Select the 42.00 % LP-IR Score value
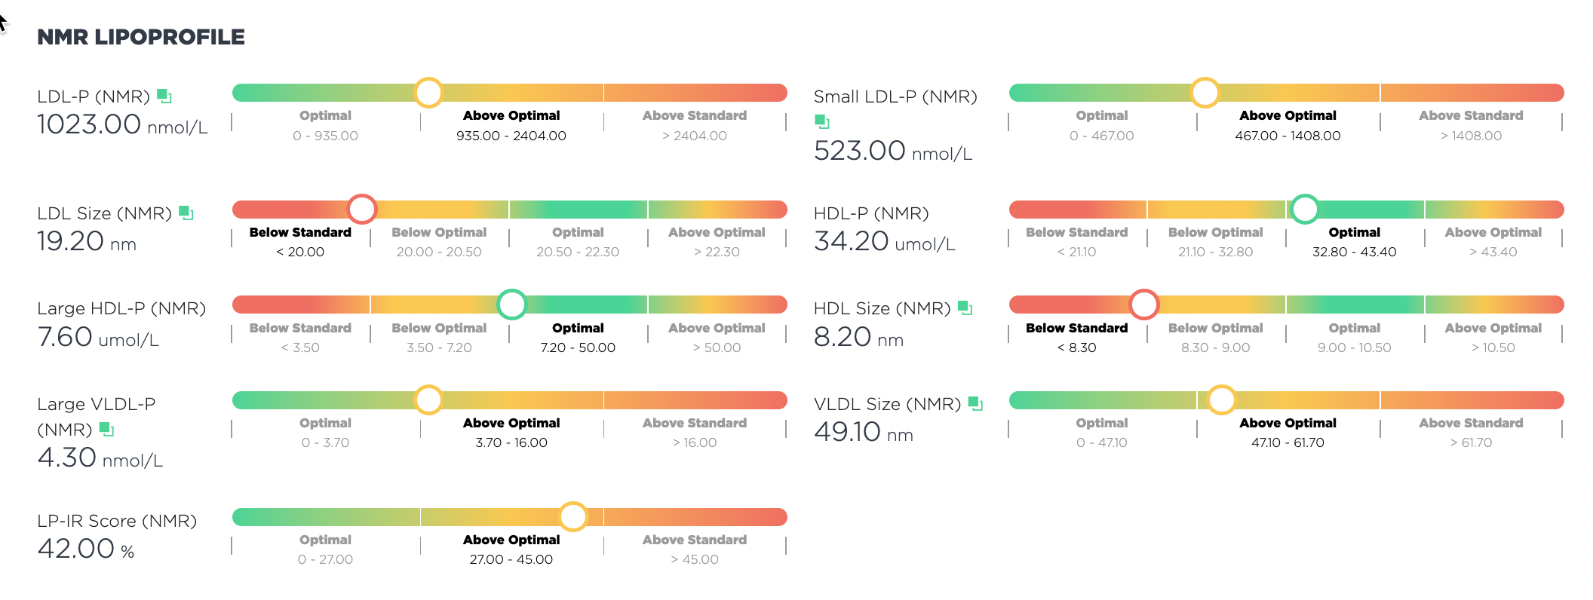The height and width of the screenshot is (600, 1593). coord(86,549)
